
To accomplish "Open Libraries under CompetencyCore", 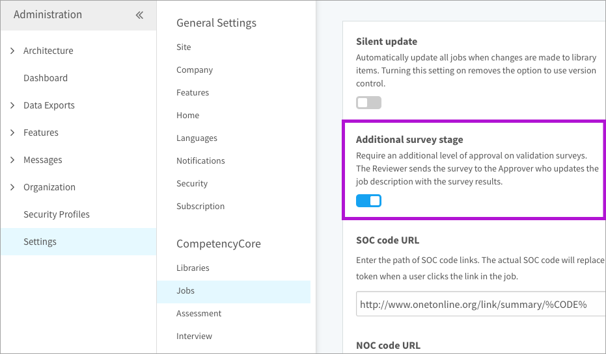I will pos(193,268).
